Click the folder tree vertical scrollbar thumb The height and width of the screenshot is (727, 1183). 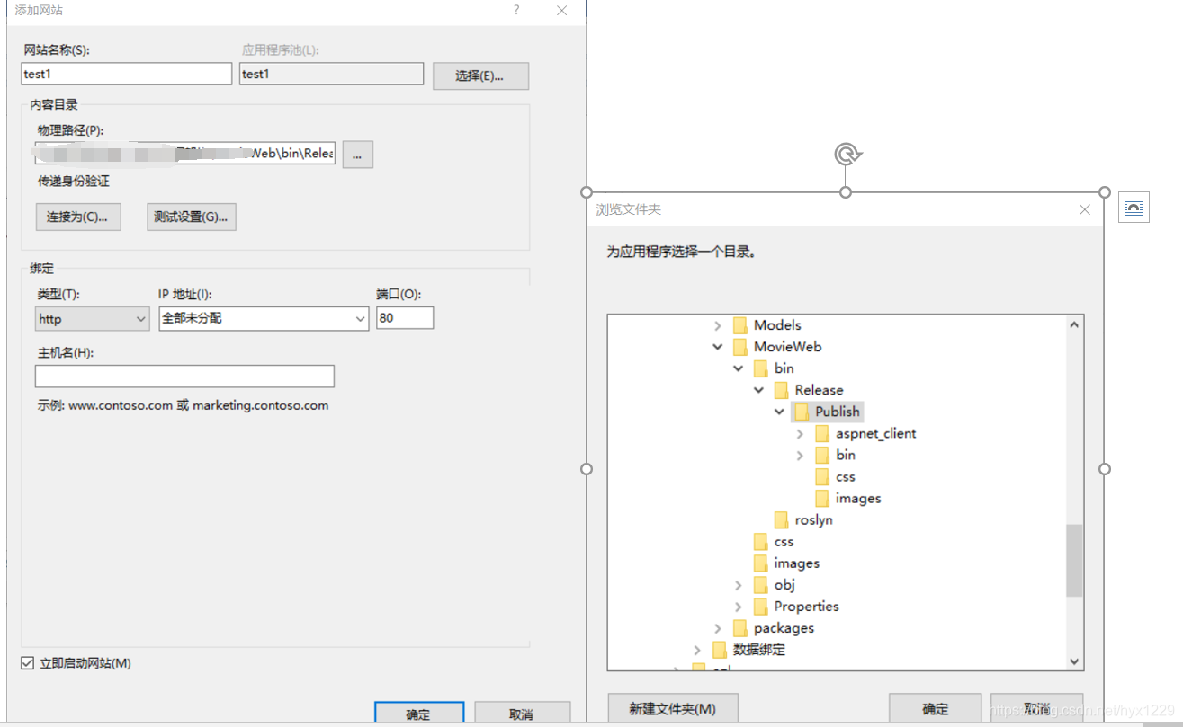click(1074, 561)
